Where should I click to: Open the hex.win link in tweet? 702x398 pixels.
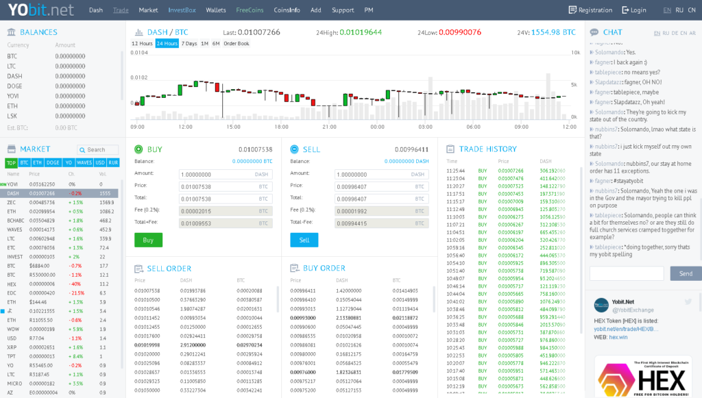tap(618, 337)
